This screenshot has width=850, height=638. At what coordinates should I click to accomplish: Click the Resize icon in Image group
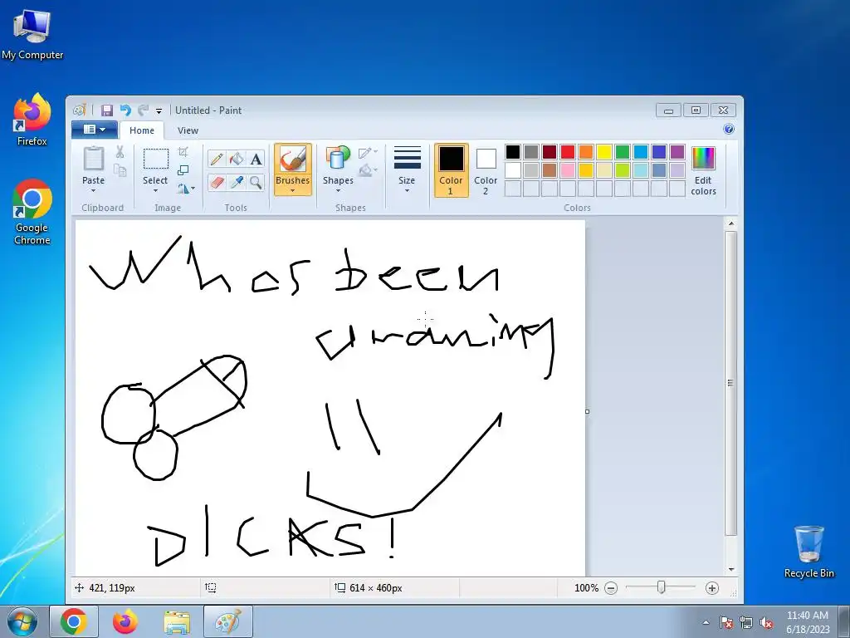click(x=183, y=170)
